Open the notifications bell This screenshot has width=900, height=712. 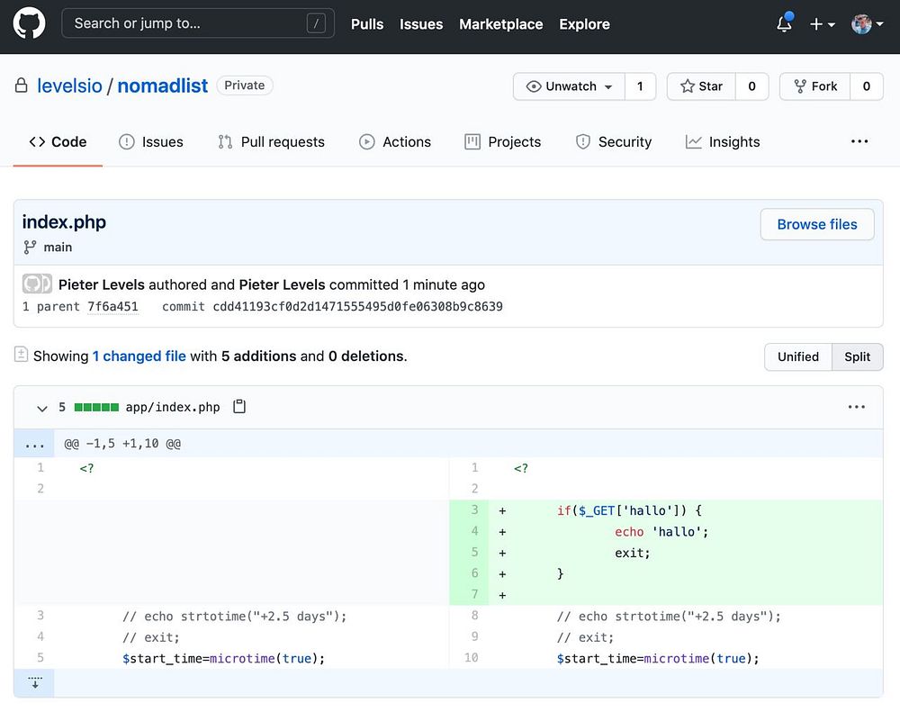pyautogui.click(x=784, y=24)
